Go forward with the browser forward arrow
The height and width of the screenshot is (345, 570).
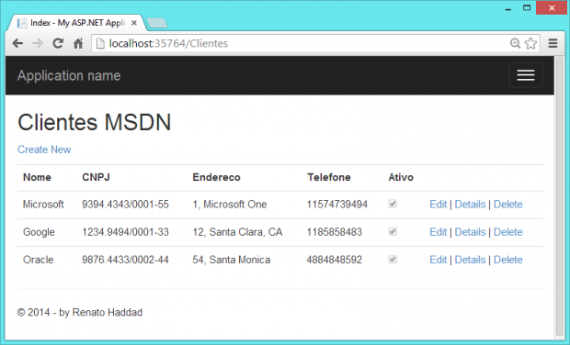38,43
